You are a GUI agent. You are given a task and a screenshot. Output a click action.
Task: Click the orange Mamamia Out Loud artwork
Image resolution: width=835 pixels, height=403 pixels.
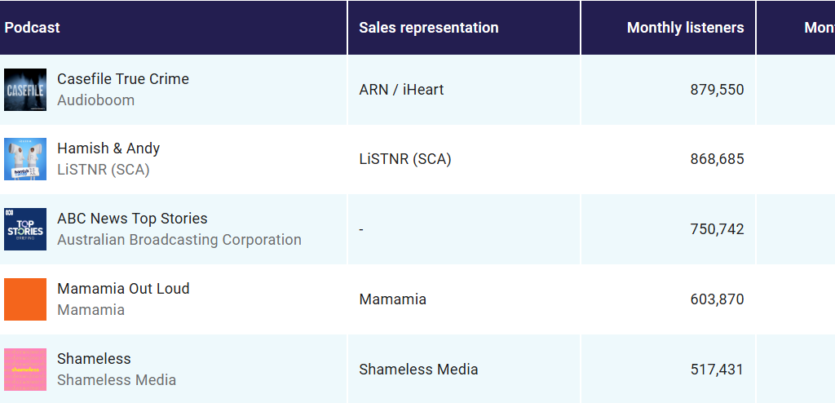[25, 299]
